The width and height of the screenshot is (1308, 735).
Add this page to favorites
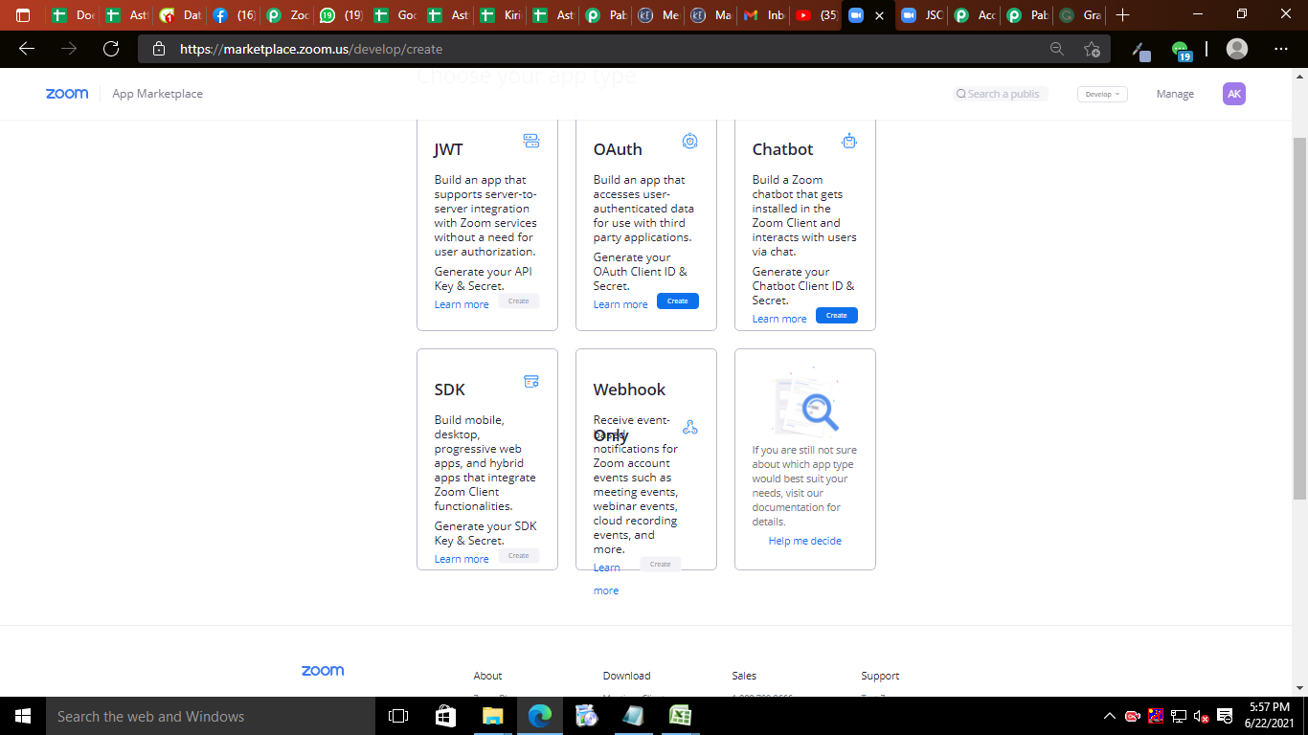pos(1092,49)
